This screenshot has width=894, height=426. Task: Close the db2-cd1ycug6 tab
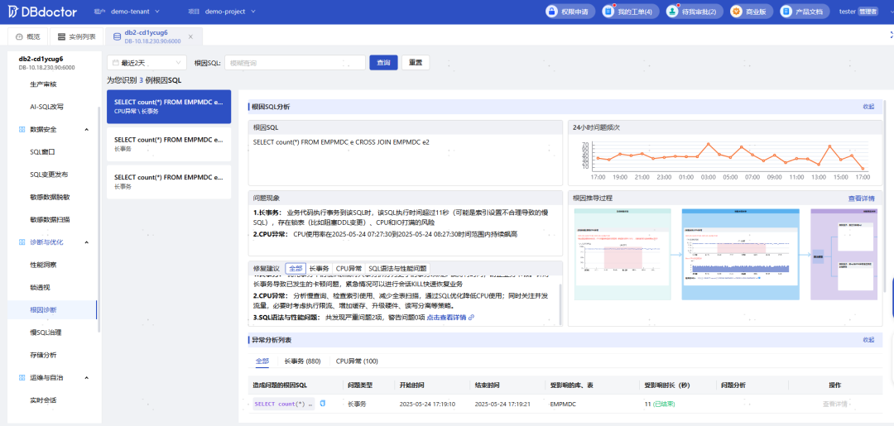(x=191, y=36)
